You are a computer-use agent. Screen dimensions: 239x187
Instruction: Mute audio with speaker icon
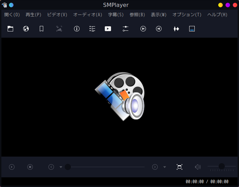(198, 167)
